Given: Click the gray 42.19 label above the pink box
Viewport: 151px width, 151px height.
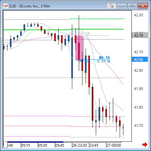Looking at the screenshot, I should coord(85,33).
